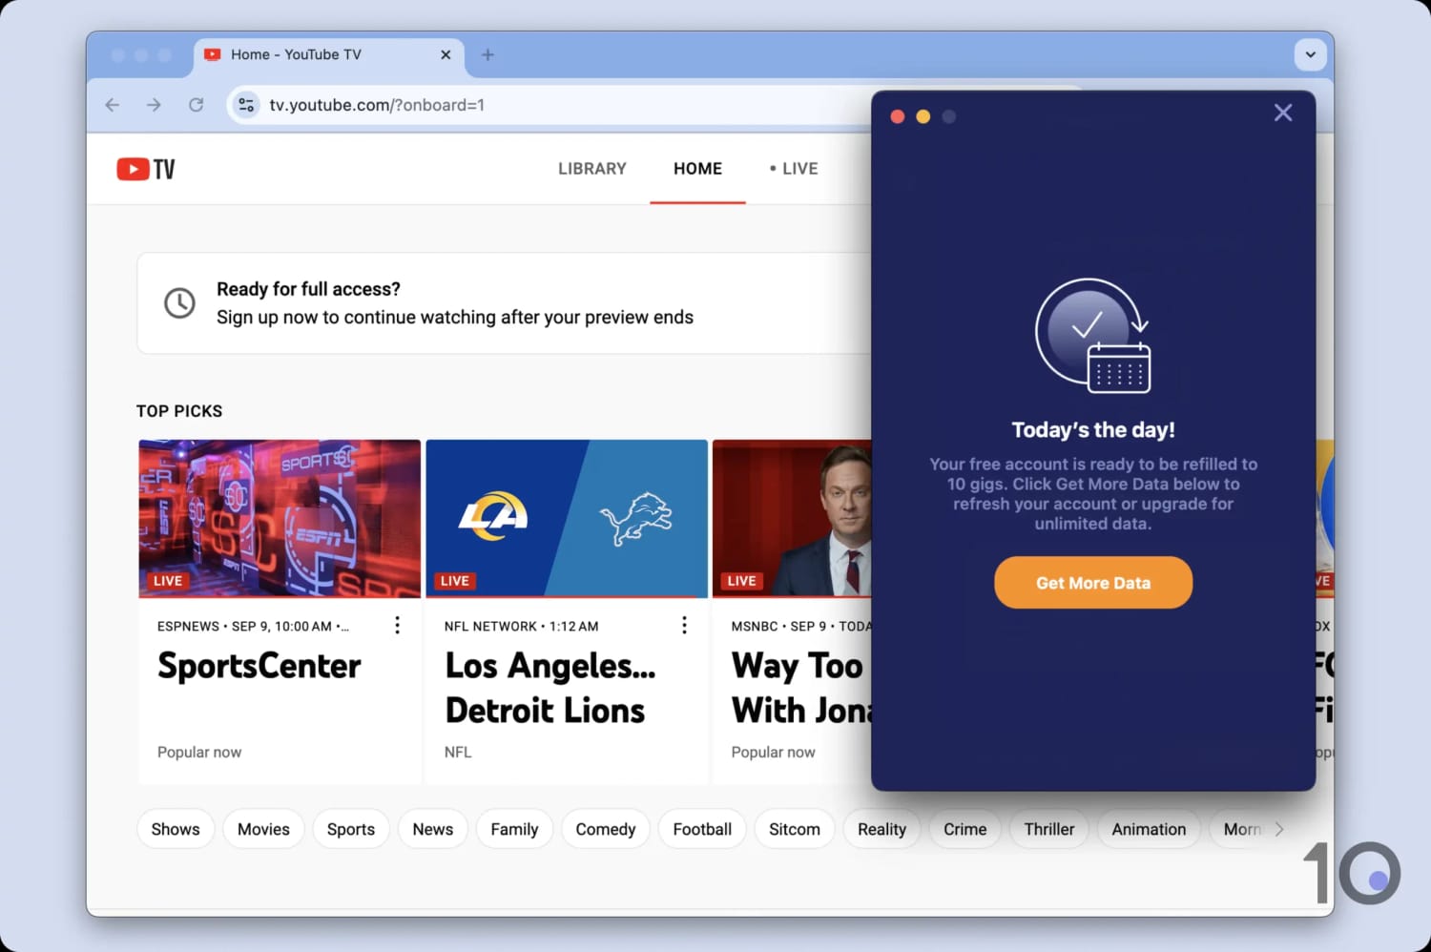This screenshot has height=952, width=1431.
Task: Switch to the HOME tab
Action: (x=697, y=169)
